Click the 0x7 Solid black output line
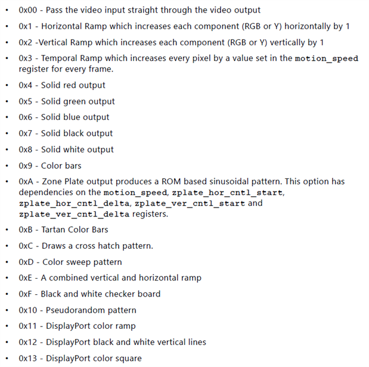This screenshot has width=369, height=367. pos(66,133)
